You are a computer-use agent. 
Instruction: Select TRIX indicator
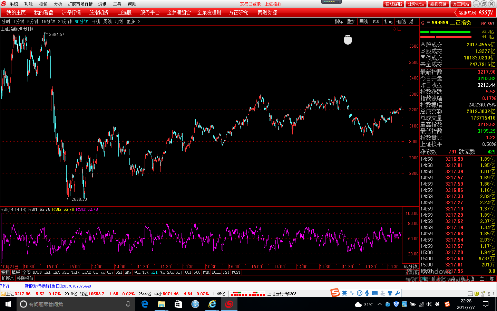point(75,273)
